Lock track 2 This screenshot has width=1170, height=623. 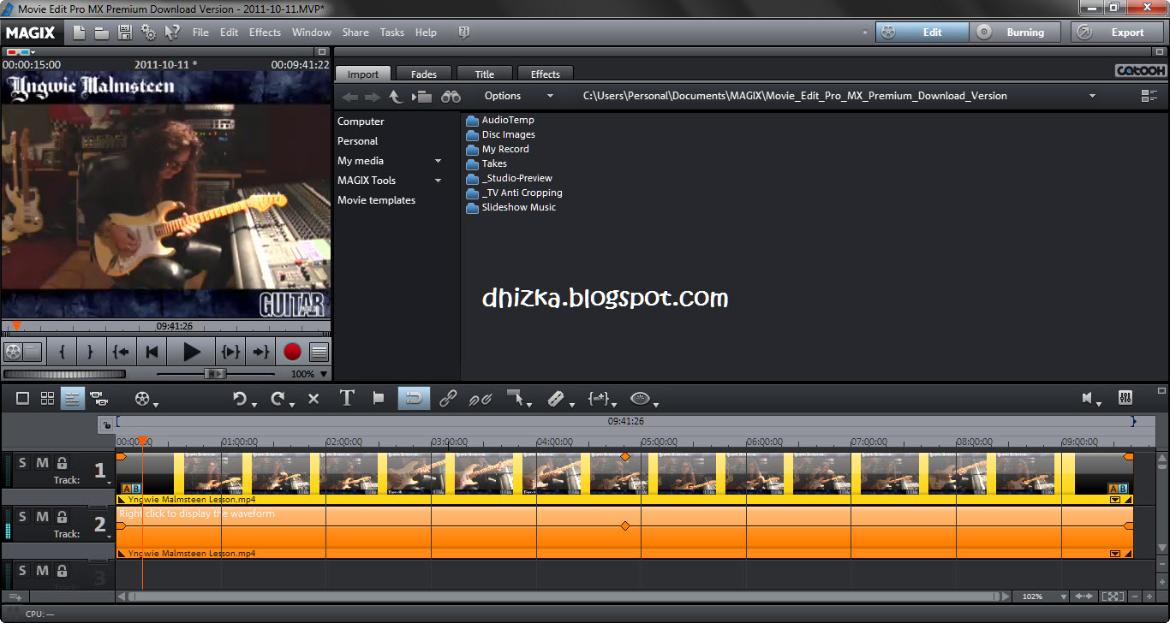point(62,517)
